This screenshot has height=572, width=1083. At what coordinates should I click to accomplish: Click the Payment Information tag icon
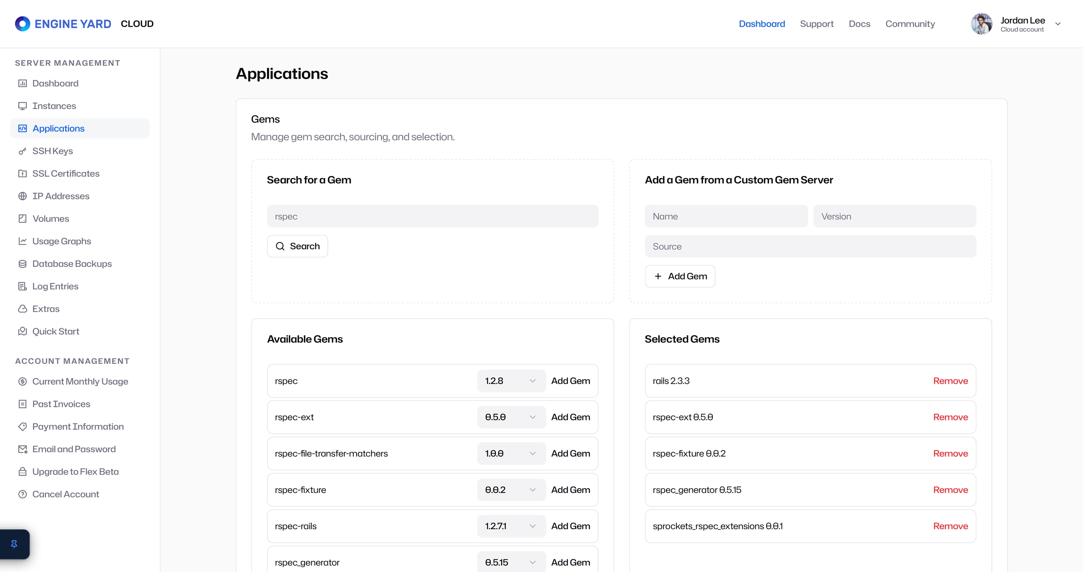22,426
